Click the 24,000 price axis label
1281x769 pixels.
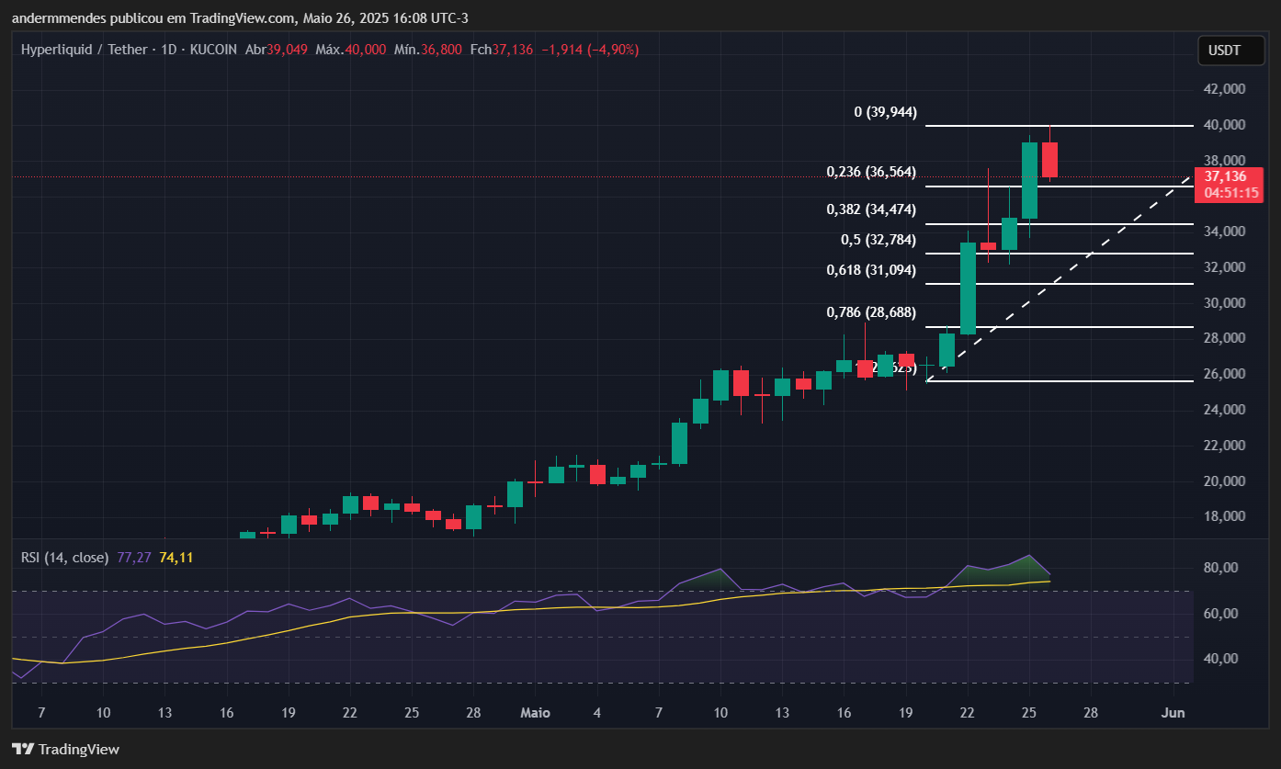tap(1224, 410)
